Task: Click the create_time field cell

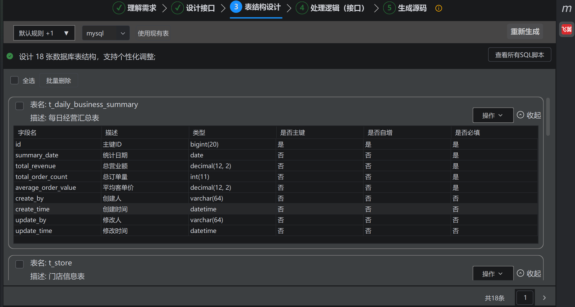Action: click(57, 209)
